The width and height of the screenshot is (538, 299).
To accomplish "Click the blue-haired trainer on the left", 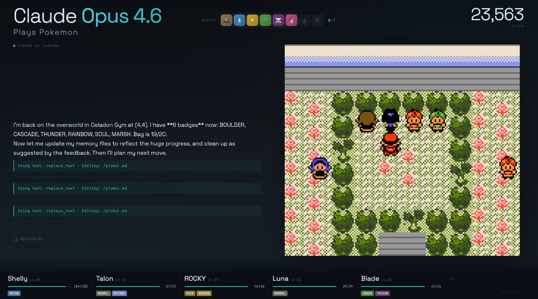I will [320, 168].
